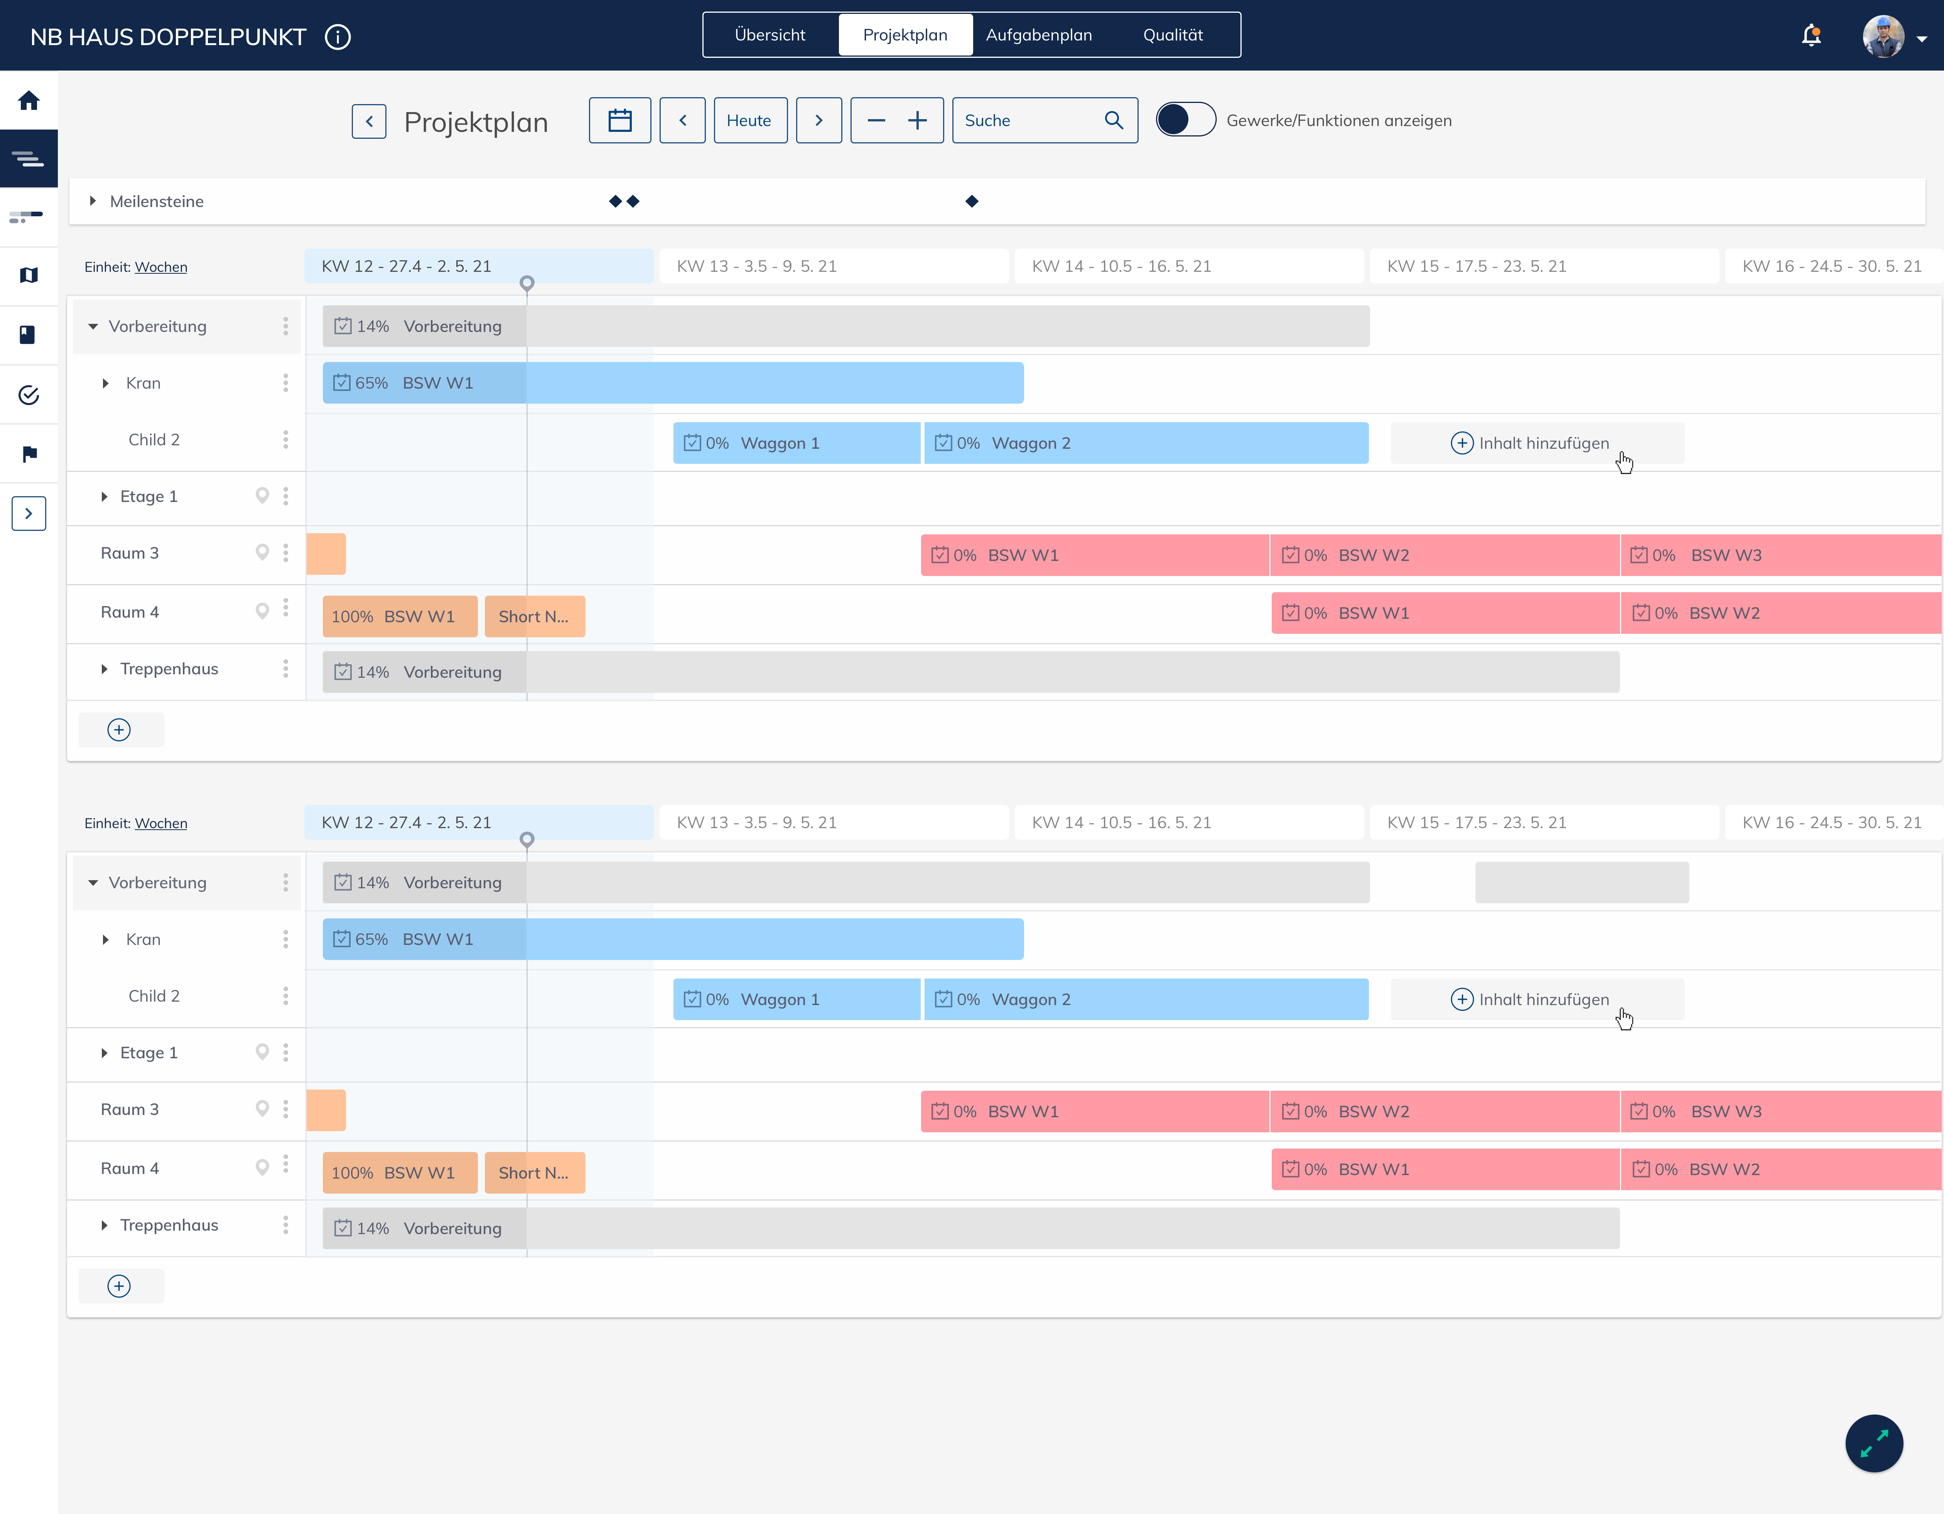
Task: Click the KW 13 week header in the upper plan
Action: point(834,266)
